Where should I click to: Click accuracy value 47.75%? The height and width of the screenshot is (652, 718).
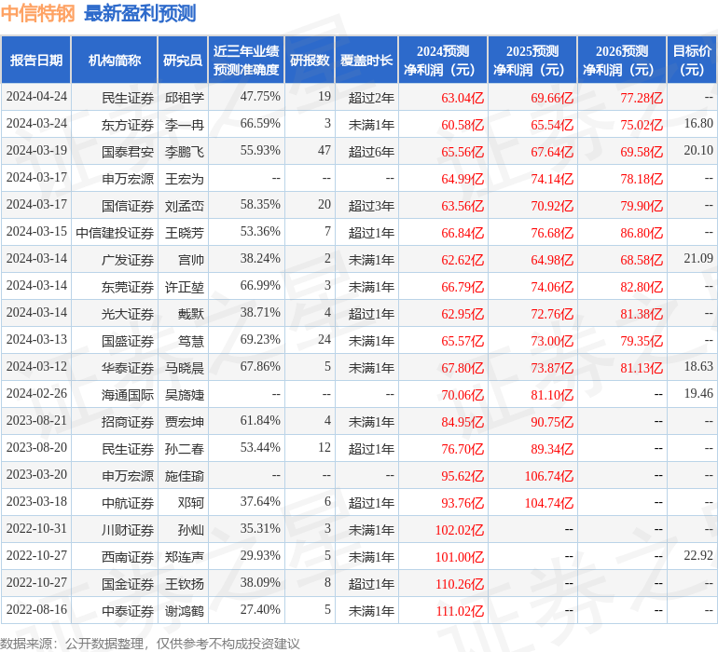[x=260, y=97]
